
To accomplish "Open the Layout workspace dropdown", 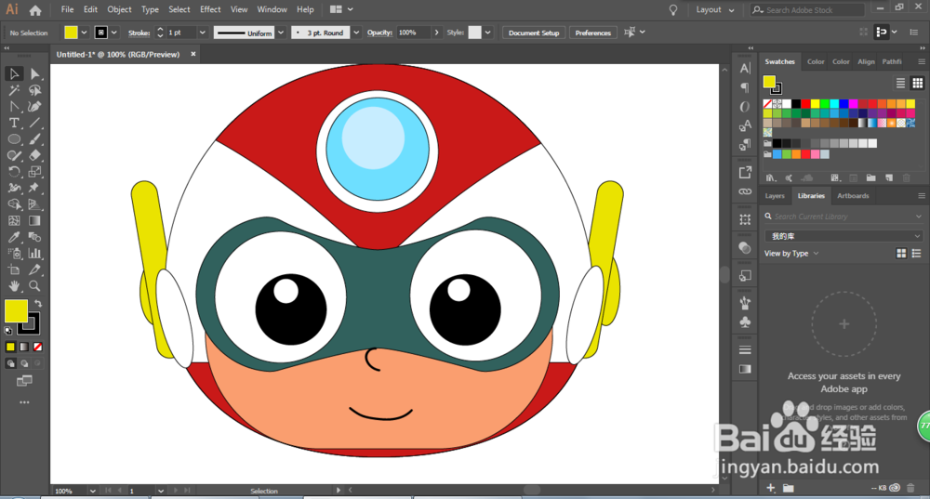I will click(x=714, y=9).
